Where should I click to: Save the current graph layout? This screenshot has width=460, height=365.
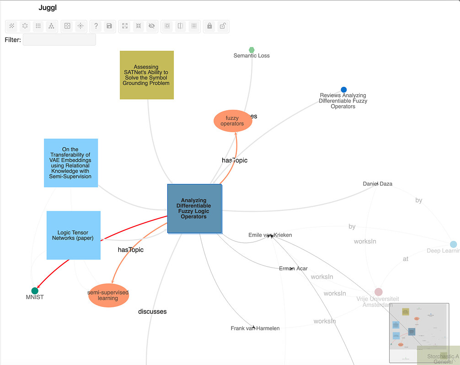(x=109, y=26)
